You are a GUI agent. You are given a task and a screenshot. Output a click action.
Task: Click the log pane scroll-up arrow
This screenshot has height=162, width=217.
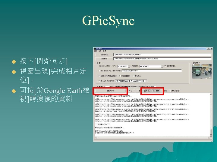click(x=211, y=94)
